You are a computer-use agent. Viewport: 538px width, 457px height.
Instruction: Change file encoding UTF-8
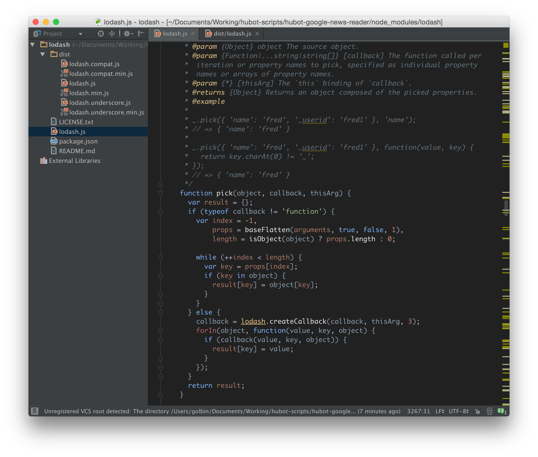(x=459, y=411)
